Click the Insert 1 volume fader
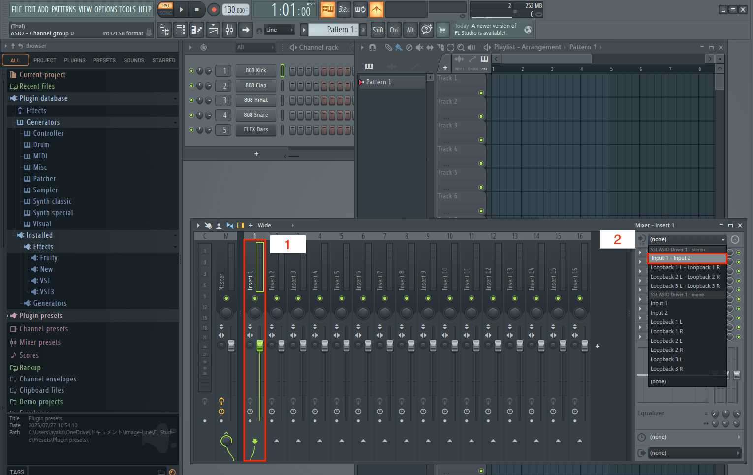753x475 pixels. pos(259,346)
